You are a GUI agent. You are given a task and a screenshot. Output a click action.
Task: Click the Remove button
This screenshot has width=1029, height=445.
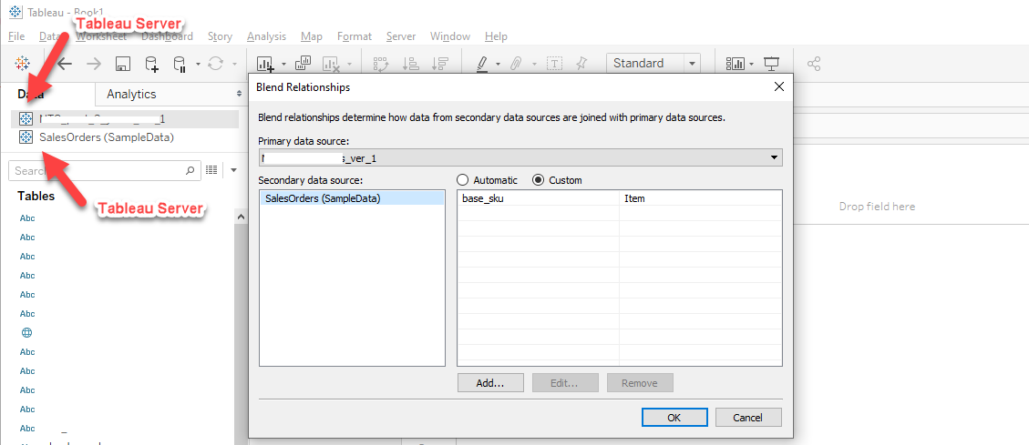click(x=640, y=383)
